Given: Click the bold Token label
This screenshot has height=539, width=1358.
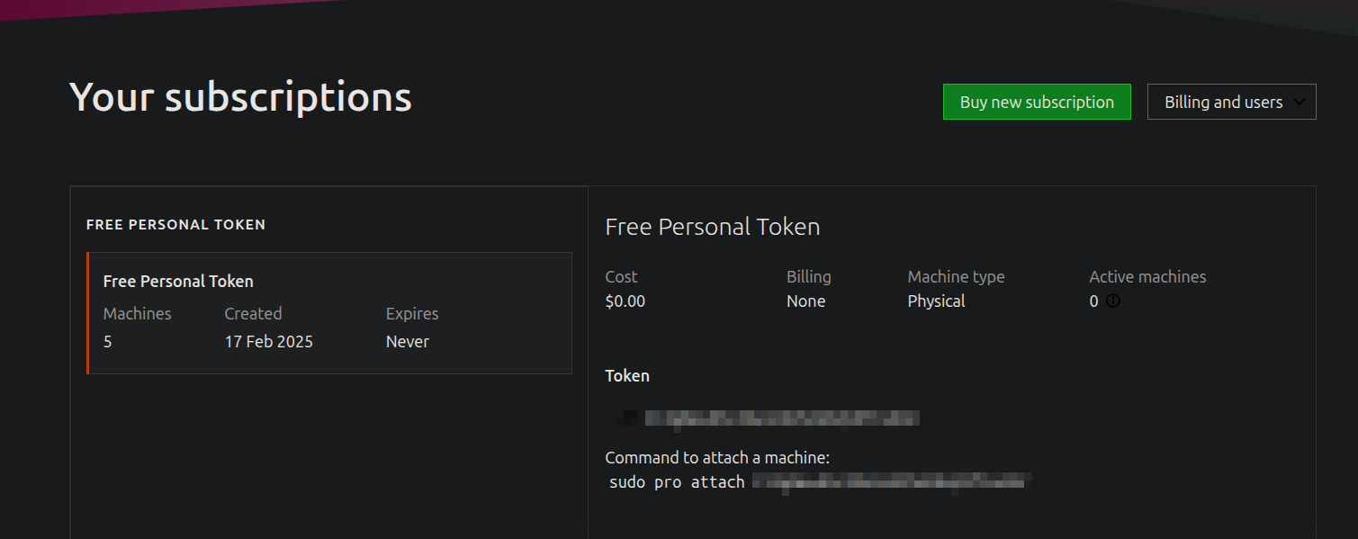Looking at the screenshot, I should pyautogui.click(x=627, y=376).
